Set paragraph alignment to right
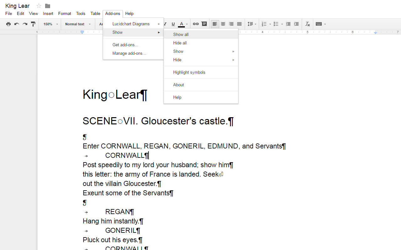This screenshot has width=401, height=250. [231, 24]
